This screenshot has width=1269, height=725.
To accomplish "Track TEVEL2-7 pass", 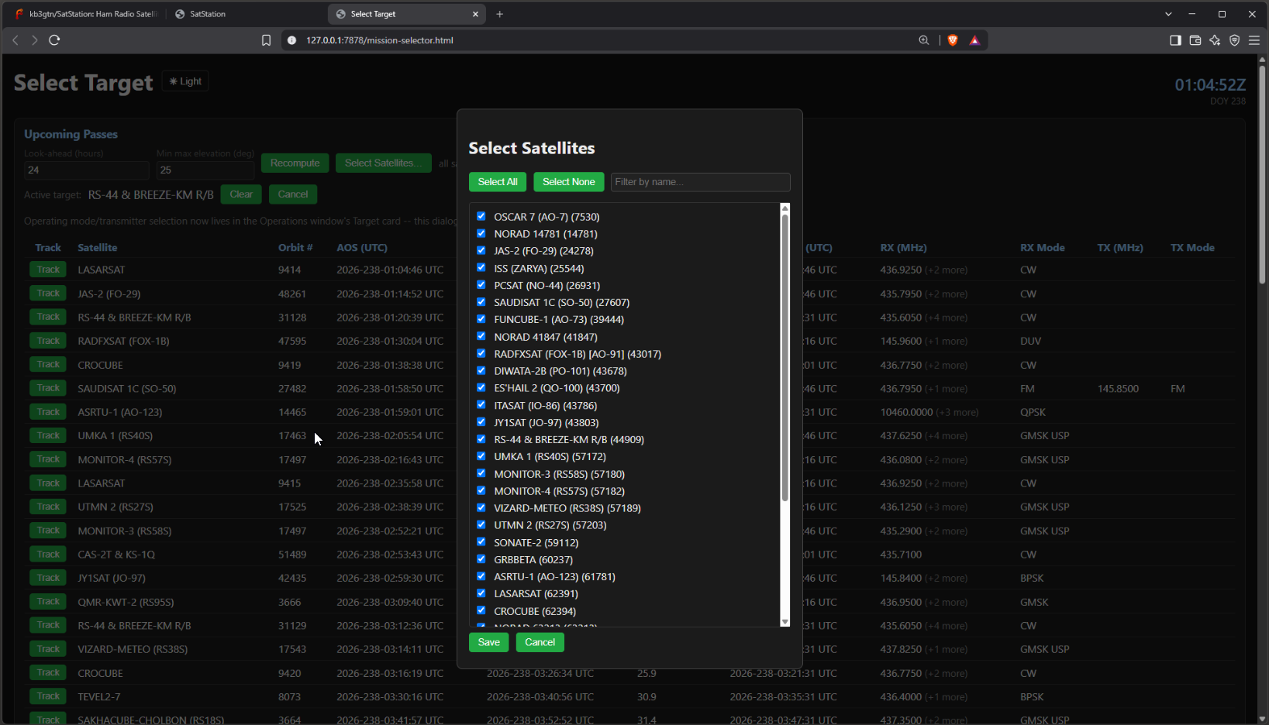I will click(48, 696).
